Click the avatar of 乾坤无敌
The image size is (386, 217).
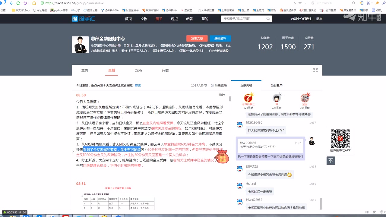tap(240, 168)
